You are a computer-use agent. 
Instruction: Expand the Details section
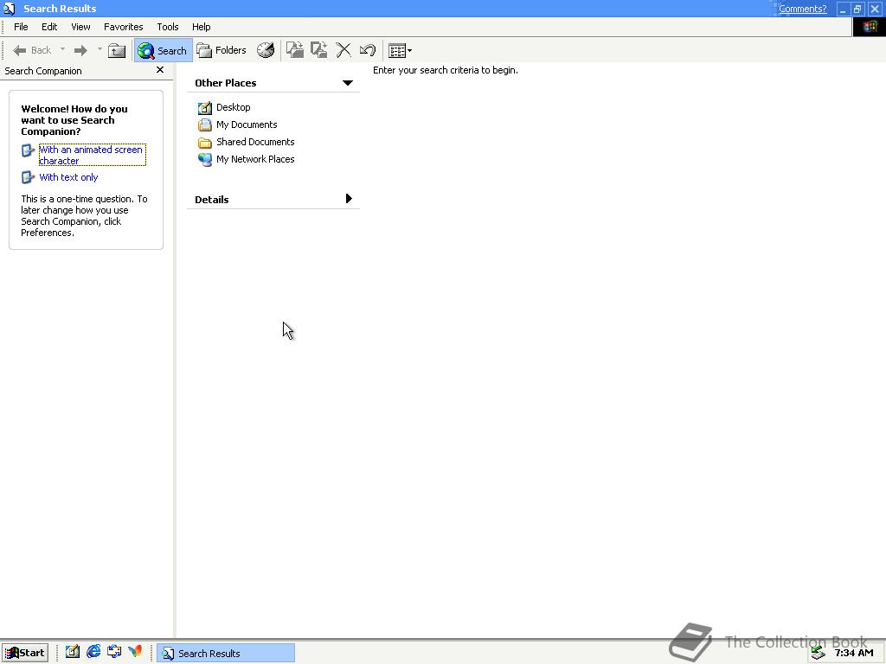[348, 199]
